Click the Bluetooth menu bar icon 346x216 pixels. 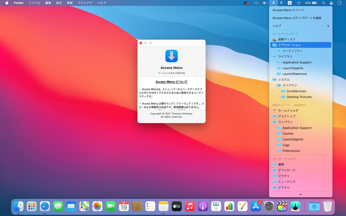pyautogui.click(x=281, y=3)
